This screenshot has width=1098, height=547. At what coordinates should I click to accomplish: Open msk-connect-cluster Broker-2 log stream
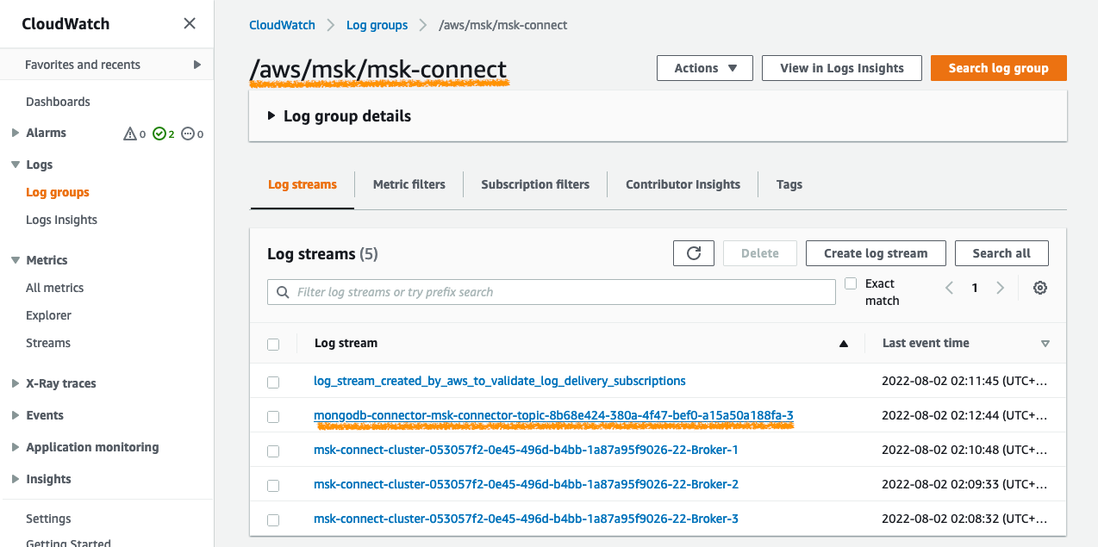click(x=526, y=484)
